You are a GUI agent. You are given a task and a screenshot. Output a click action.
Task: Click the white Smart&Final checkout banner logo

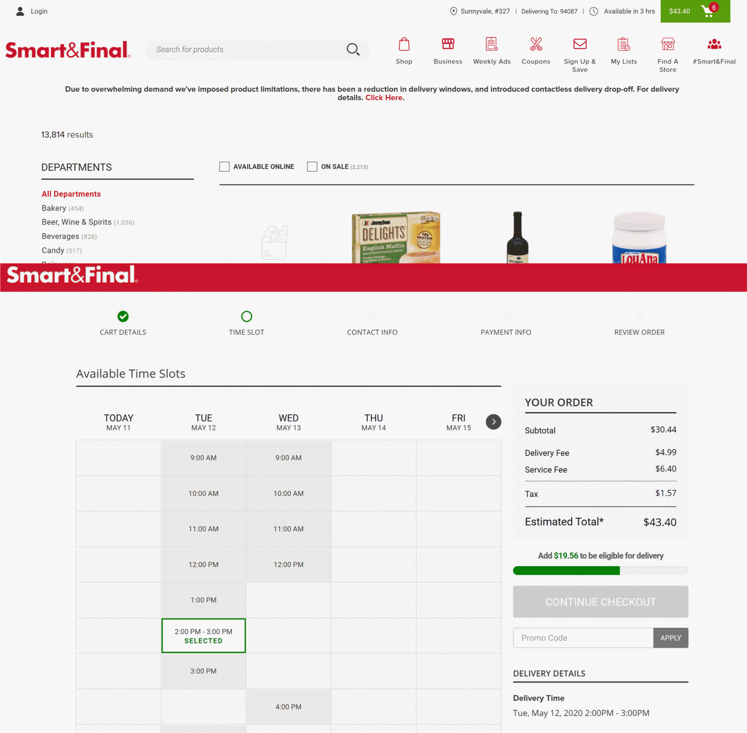[x=72, y=275]
